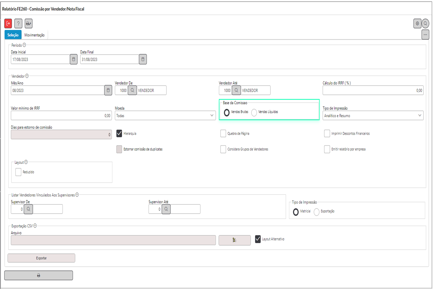
Task: Enable the Quebra de Página checkbox
Action: [223, 134]
